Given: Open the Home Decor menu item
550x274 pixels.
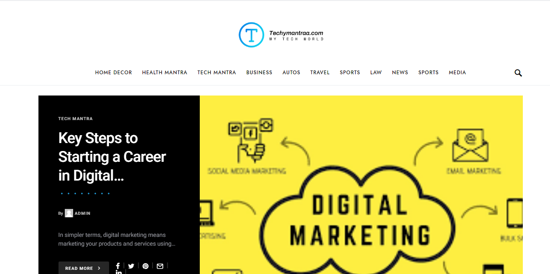Looking at the screenshot, I should (x=113, y=73).
